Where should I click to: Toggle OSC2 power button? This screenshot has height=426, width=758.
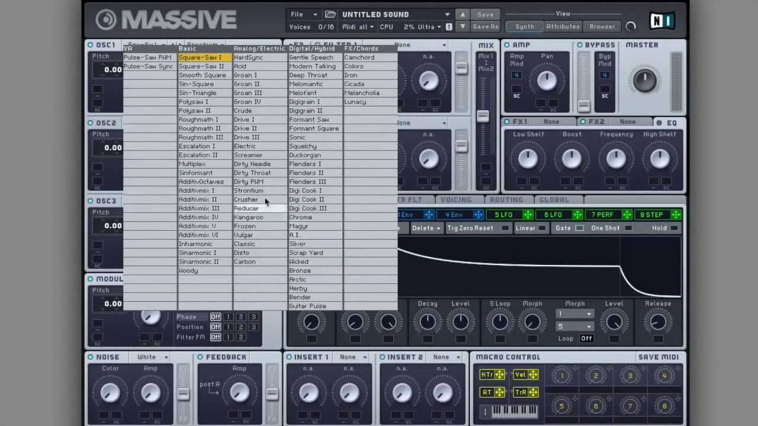91,123
